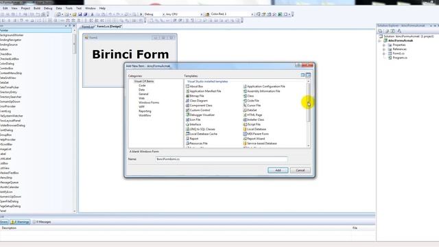Image resolution: width=439 pixels, height=247 pixels.
Task: Click the Cancel button in dialog
Action: 300,170
